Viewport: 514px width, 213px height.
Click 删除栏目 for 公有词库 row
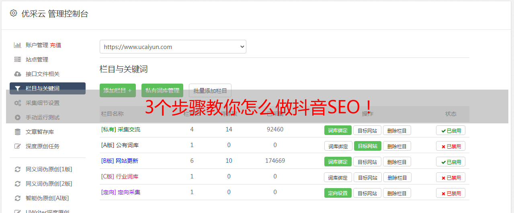tap(397, 146)
